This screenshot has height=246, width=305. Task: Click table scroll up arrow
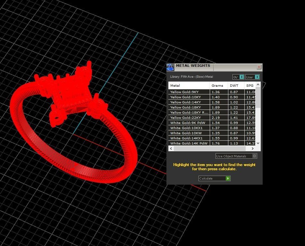(x=258, y=84)
